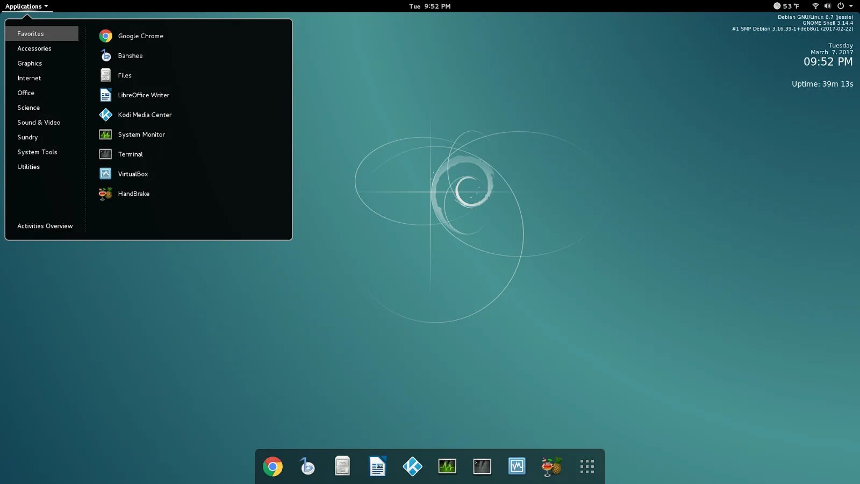Open HandBrake video transcoder

click(133, 194)
